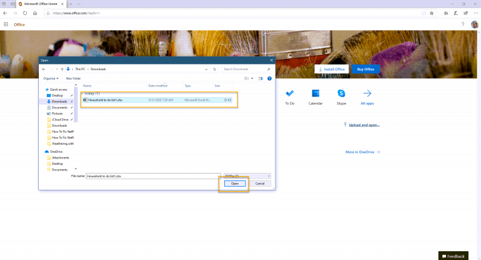This screenshot has width=481, height=260.
Task: Click the Open button in the dialog
Action: pos(234,184)
